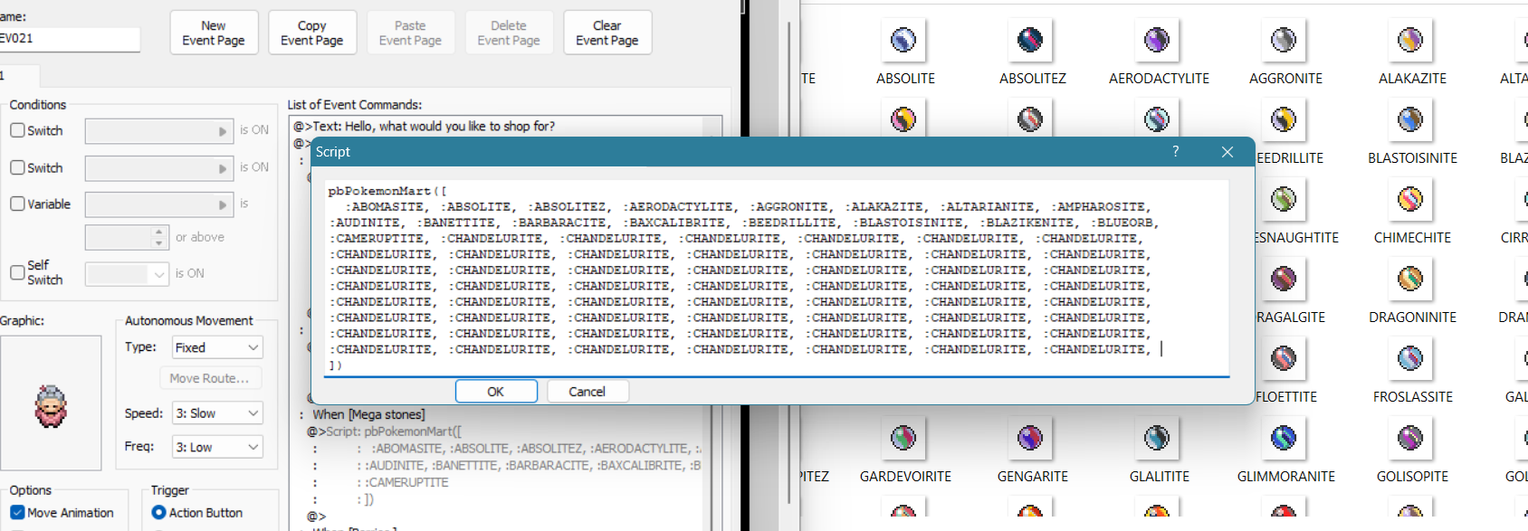This screenshot has height=531, width=1528.
Task: Uncheck the Move Animation option
Action: (17, 512)
